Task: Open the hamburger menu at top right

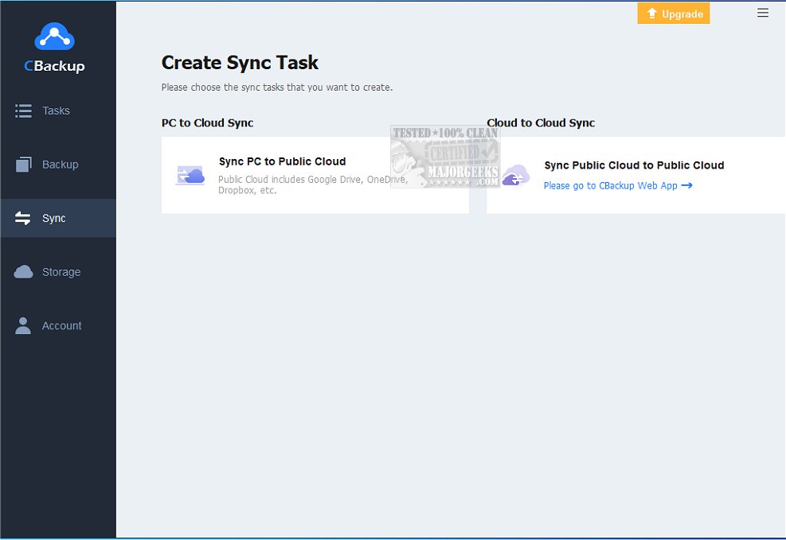Action: 762,13
